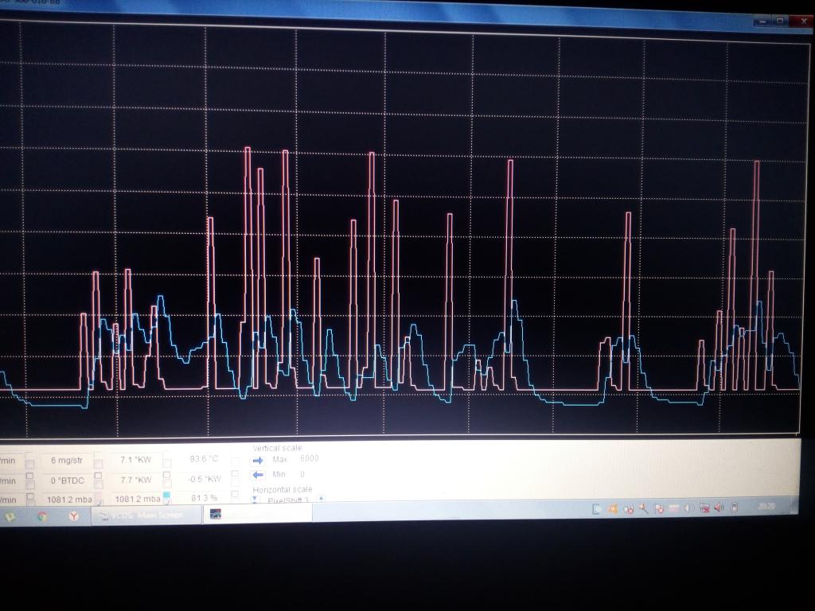Open Yandex browser from the taskbar
The width and height of the screenshot is (815, 611).
tap(74, 516)
